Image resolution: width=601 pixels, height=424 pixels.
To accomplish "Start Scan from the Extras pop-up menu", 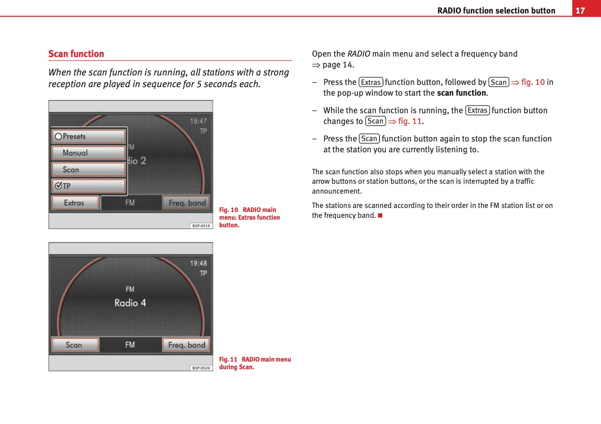I will click(88, 169).
